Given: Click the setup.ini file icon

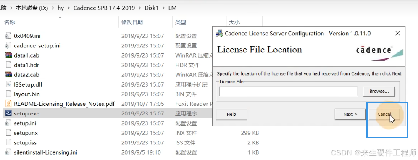Looking at the screenshot, I should 8,123.
